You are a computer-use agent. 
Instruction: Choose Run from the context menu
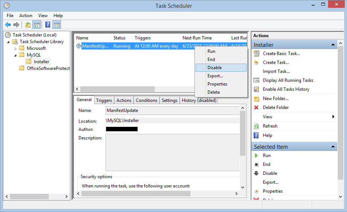coord(221,51)
